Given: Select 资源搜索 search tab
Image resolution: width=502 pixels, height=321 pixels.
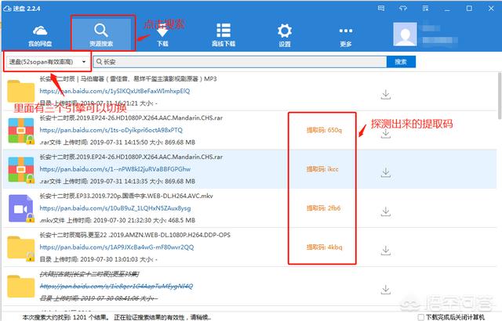Looking at the screenshot, I should click(101, 35).
